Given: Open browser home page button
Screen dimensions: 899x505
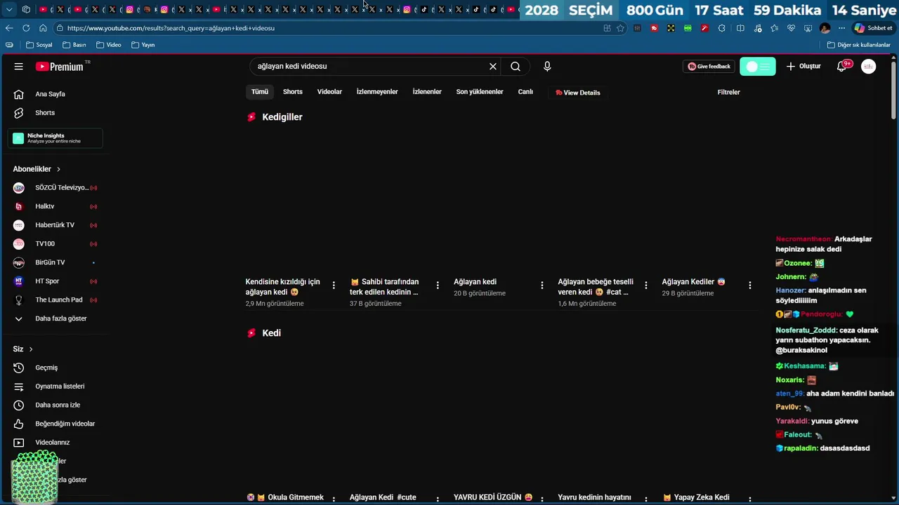Looking at the screenshot, I should click(x=43, y=28).
